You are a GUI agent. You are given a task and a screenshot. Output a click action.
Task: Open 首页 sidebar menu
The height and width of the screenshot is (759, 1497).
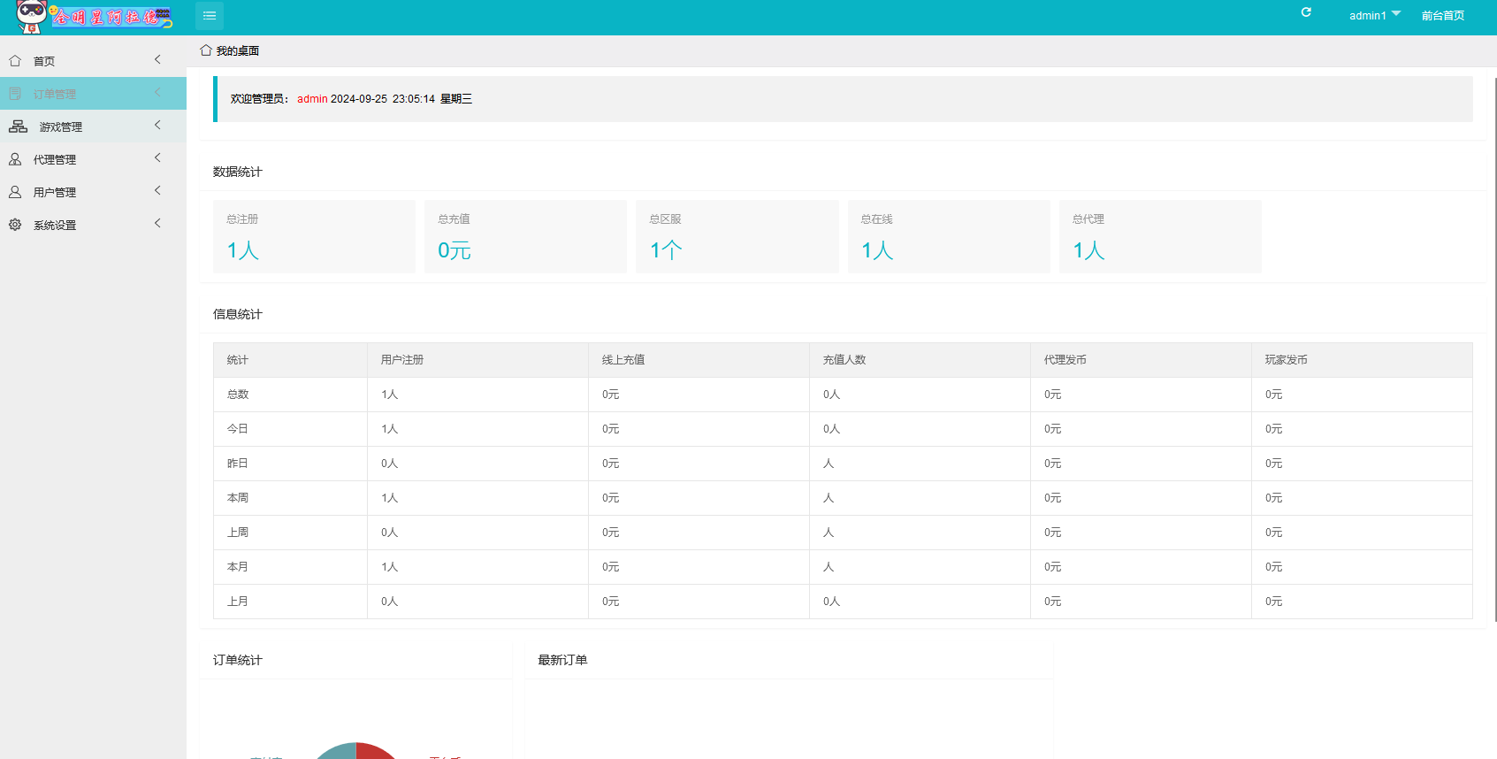[93, 61]
